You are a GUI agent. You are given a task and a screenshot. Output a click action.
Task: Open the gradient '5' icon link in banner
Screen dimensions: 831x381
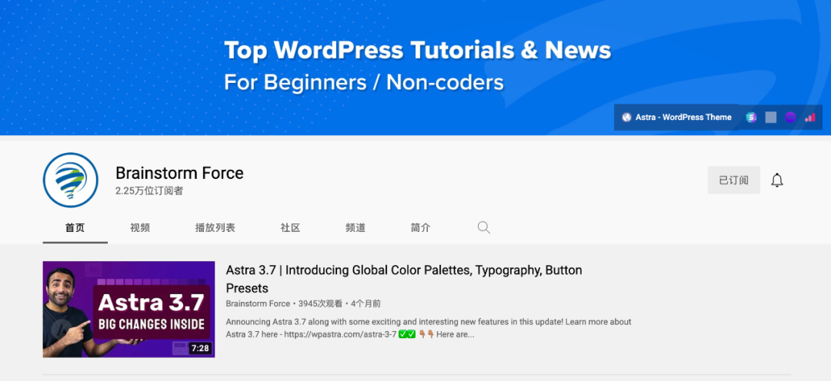point(751,118)
